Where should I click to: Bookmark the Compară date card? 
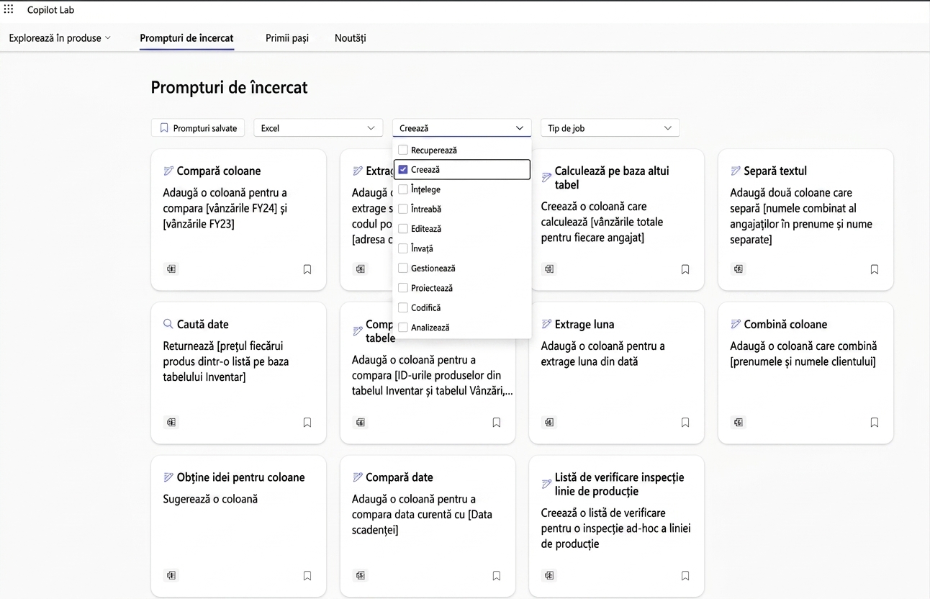click(x=497, y=576)
